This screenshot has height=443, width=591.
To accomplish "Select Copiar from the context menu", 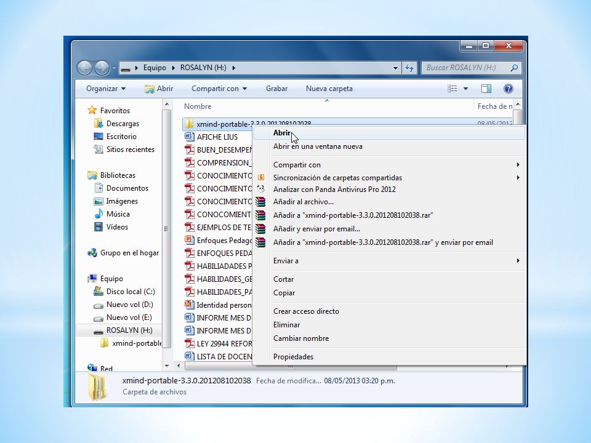I will 389,293.
